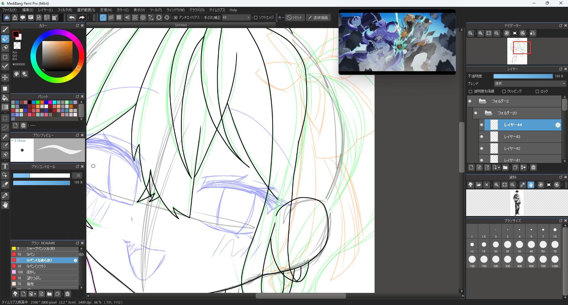Screen dimensions: 568x305
Task: Choose the Text tool
Action: click(x=5, y=166)
